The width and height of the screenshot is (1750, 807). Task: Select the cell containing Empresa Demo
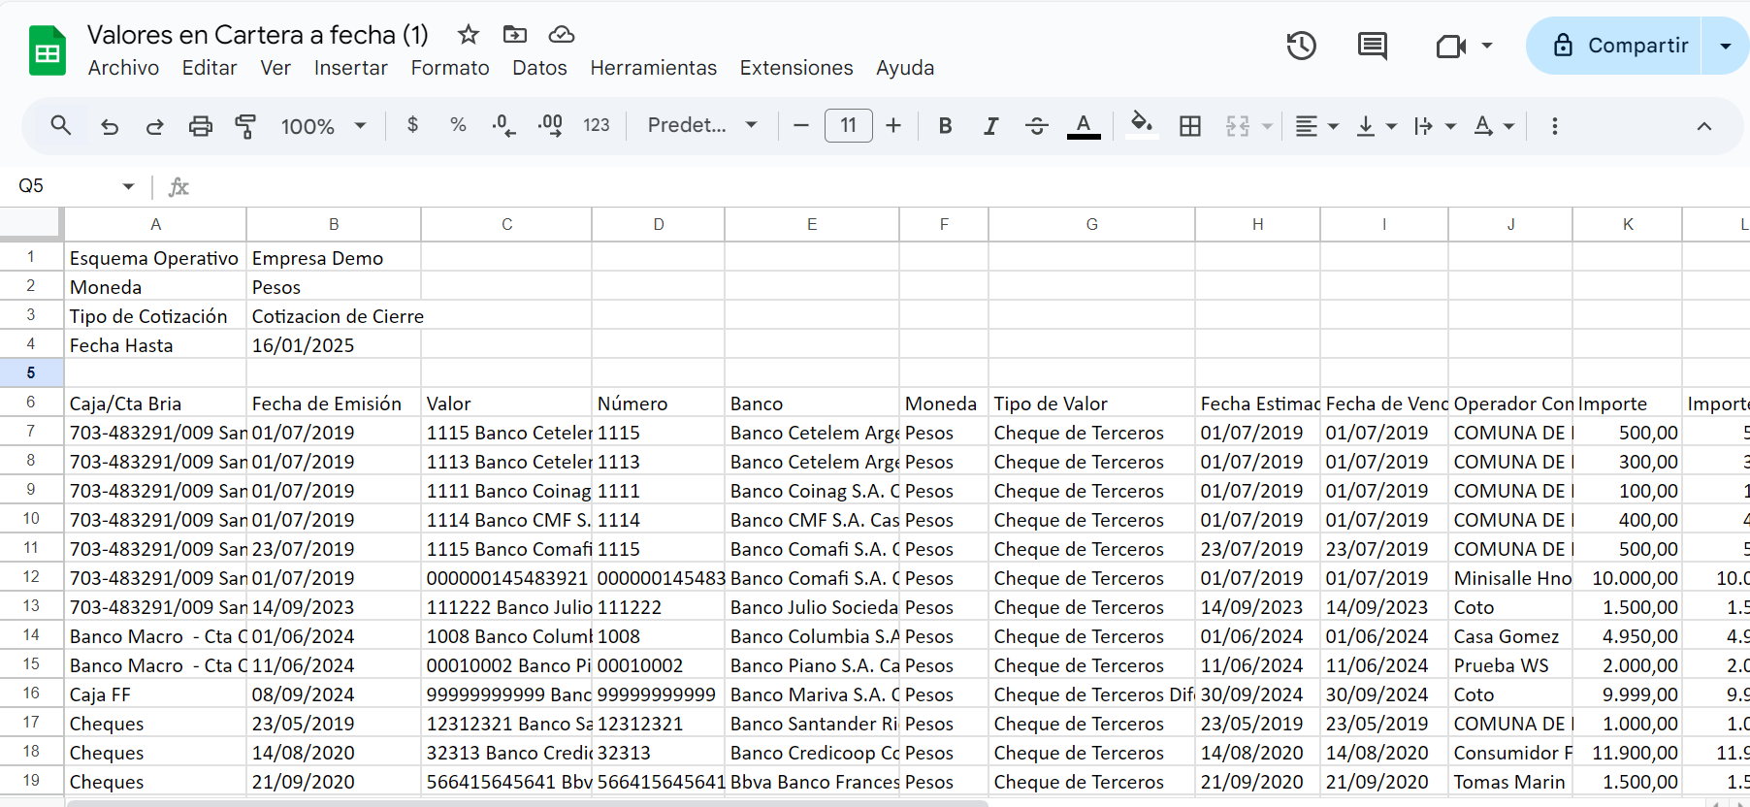pos(334,257)
